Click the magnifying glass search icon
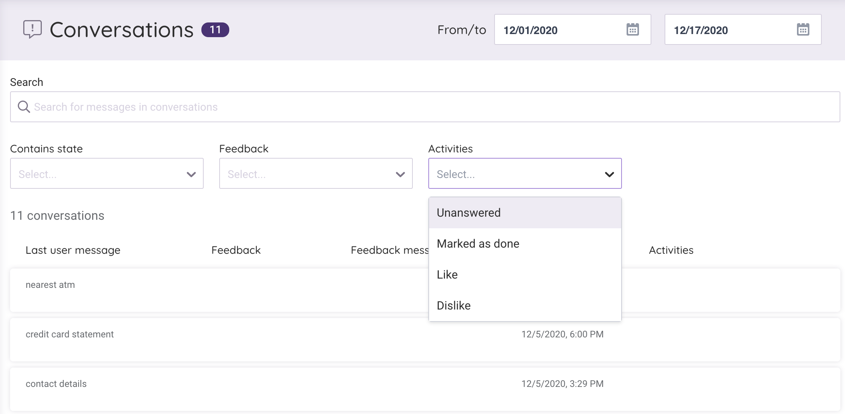This screenshot has height=414, width=845. point(24,106)
